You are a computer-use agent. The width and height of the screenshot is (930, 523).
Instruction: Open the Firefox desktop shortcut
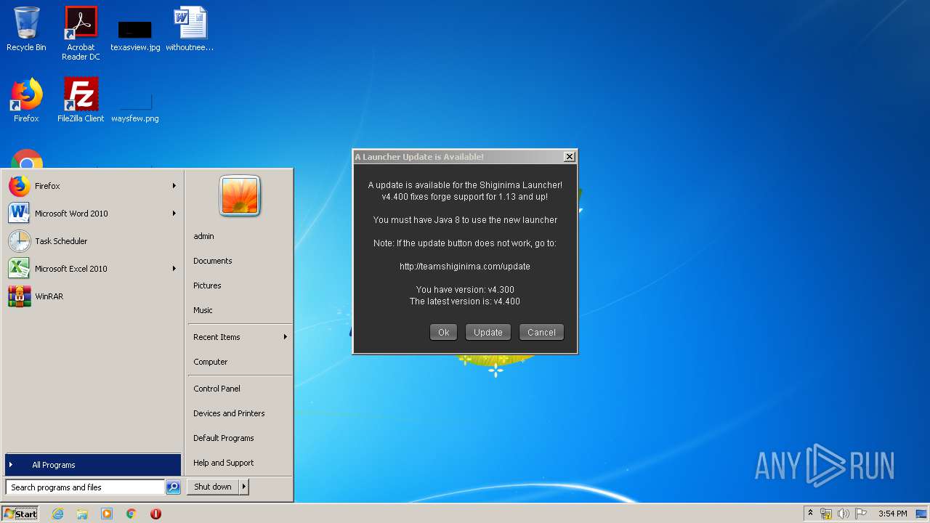point(26,100)
